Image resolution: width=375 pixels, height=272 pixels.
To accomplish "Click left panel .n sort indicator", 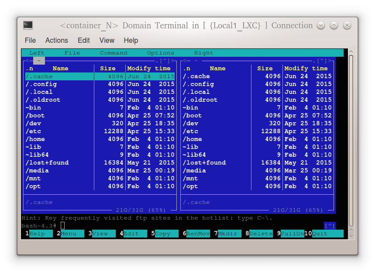I will (x=29, y=69).
